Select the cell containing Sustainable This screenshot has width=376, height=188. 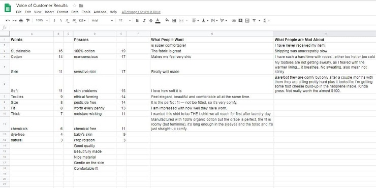pyautogui.click(x=32, y=51)
